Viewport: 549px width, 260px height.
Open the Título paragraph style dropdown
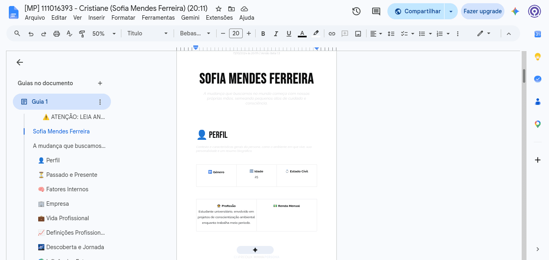coord(147,34)
